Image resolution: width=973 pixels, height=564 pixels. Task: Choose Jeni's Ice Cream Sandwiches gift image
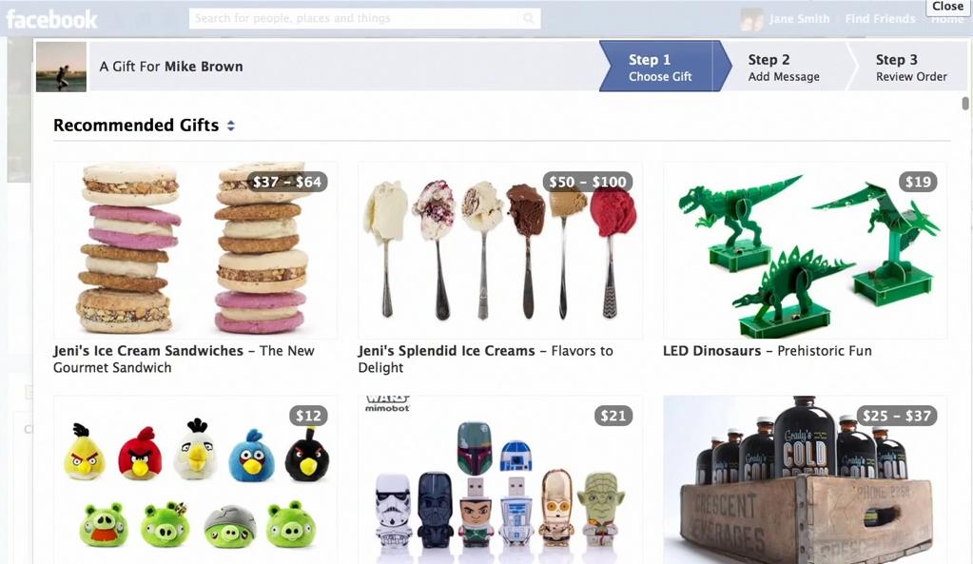pyautogui.click(x=196, y=250)
